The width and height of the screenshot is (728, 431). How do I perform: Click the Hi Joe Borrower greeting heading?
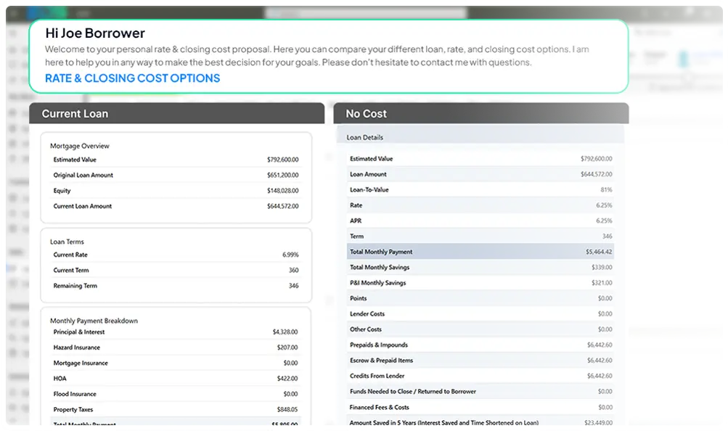point(95,33)
